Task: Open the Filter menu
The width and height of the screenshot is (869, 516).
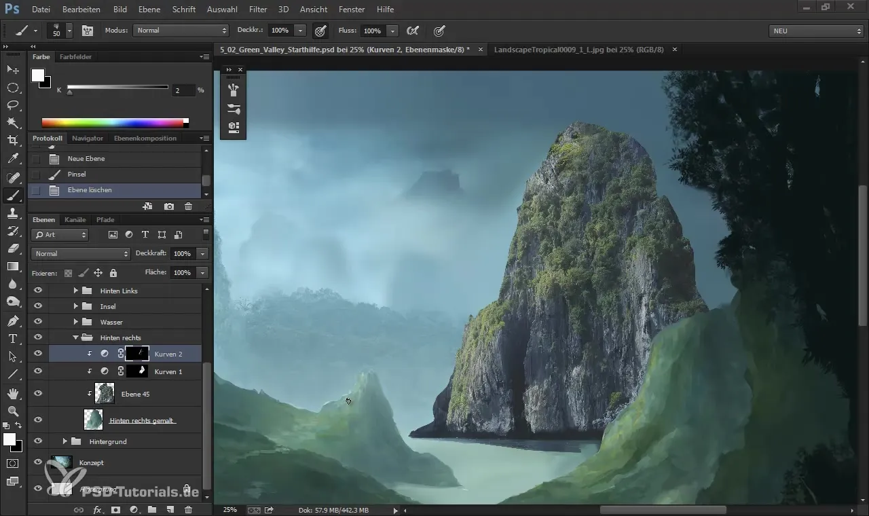Action: click(258, 10)
